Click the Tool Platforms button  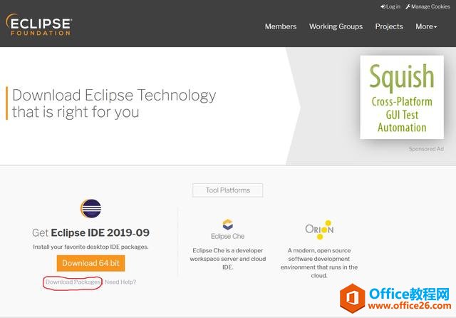(x=228, y=190)
